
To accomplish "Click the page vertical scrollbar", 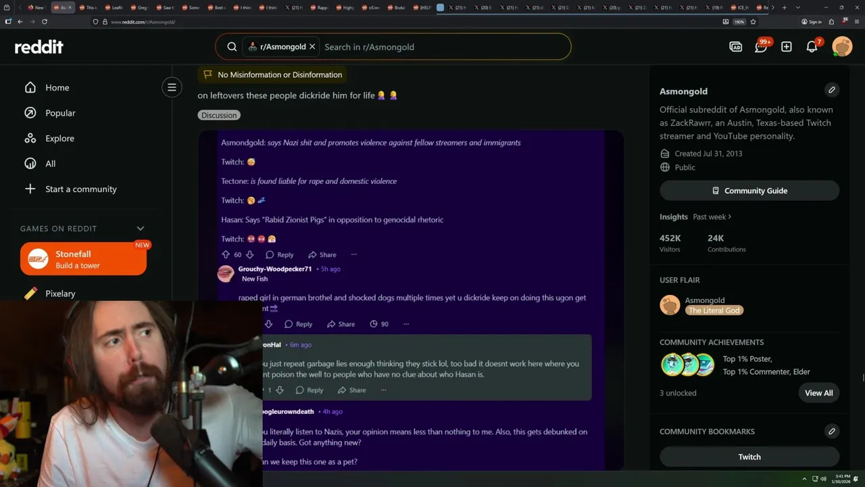I will tap(862, 379).
